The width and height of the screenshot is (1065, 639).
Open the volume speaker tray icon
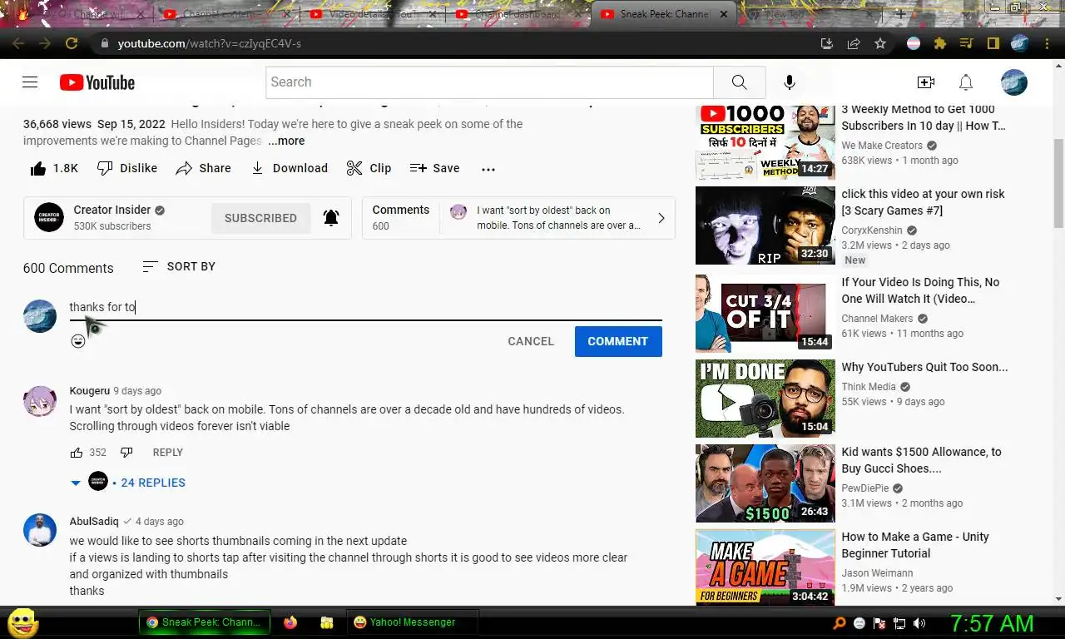(919, 623)
